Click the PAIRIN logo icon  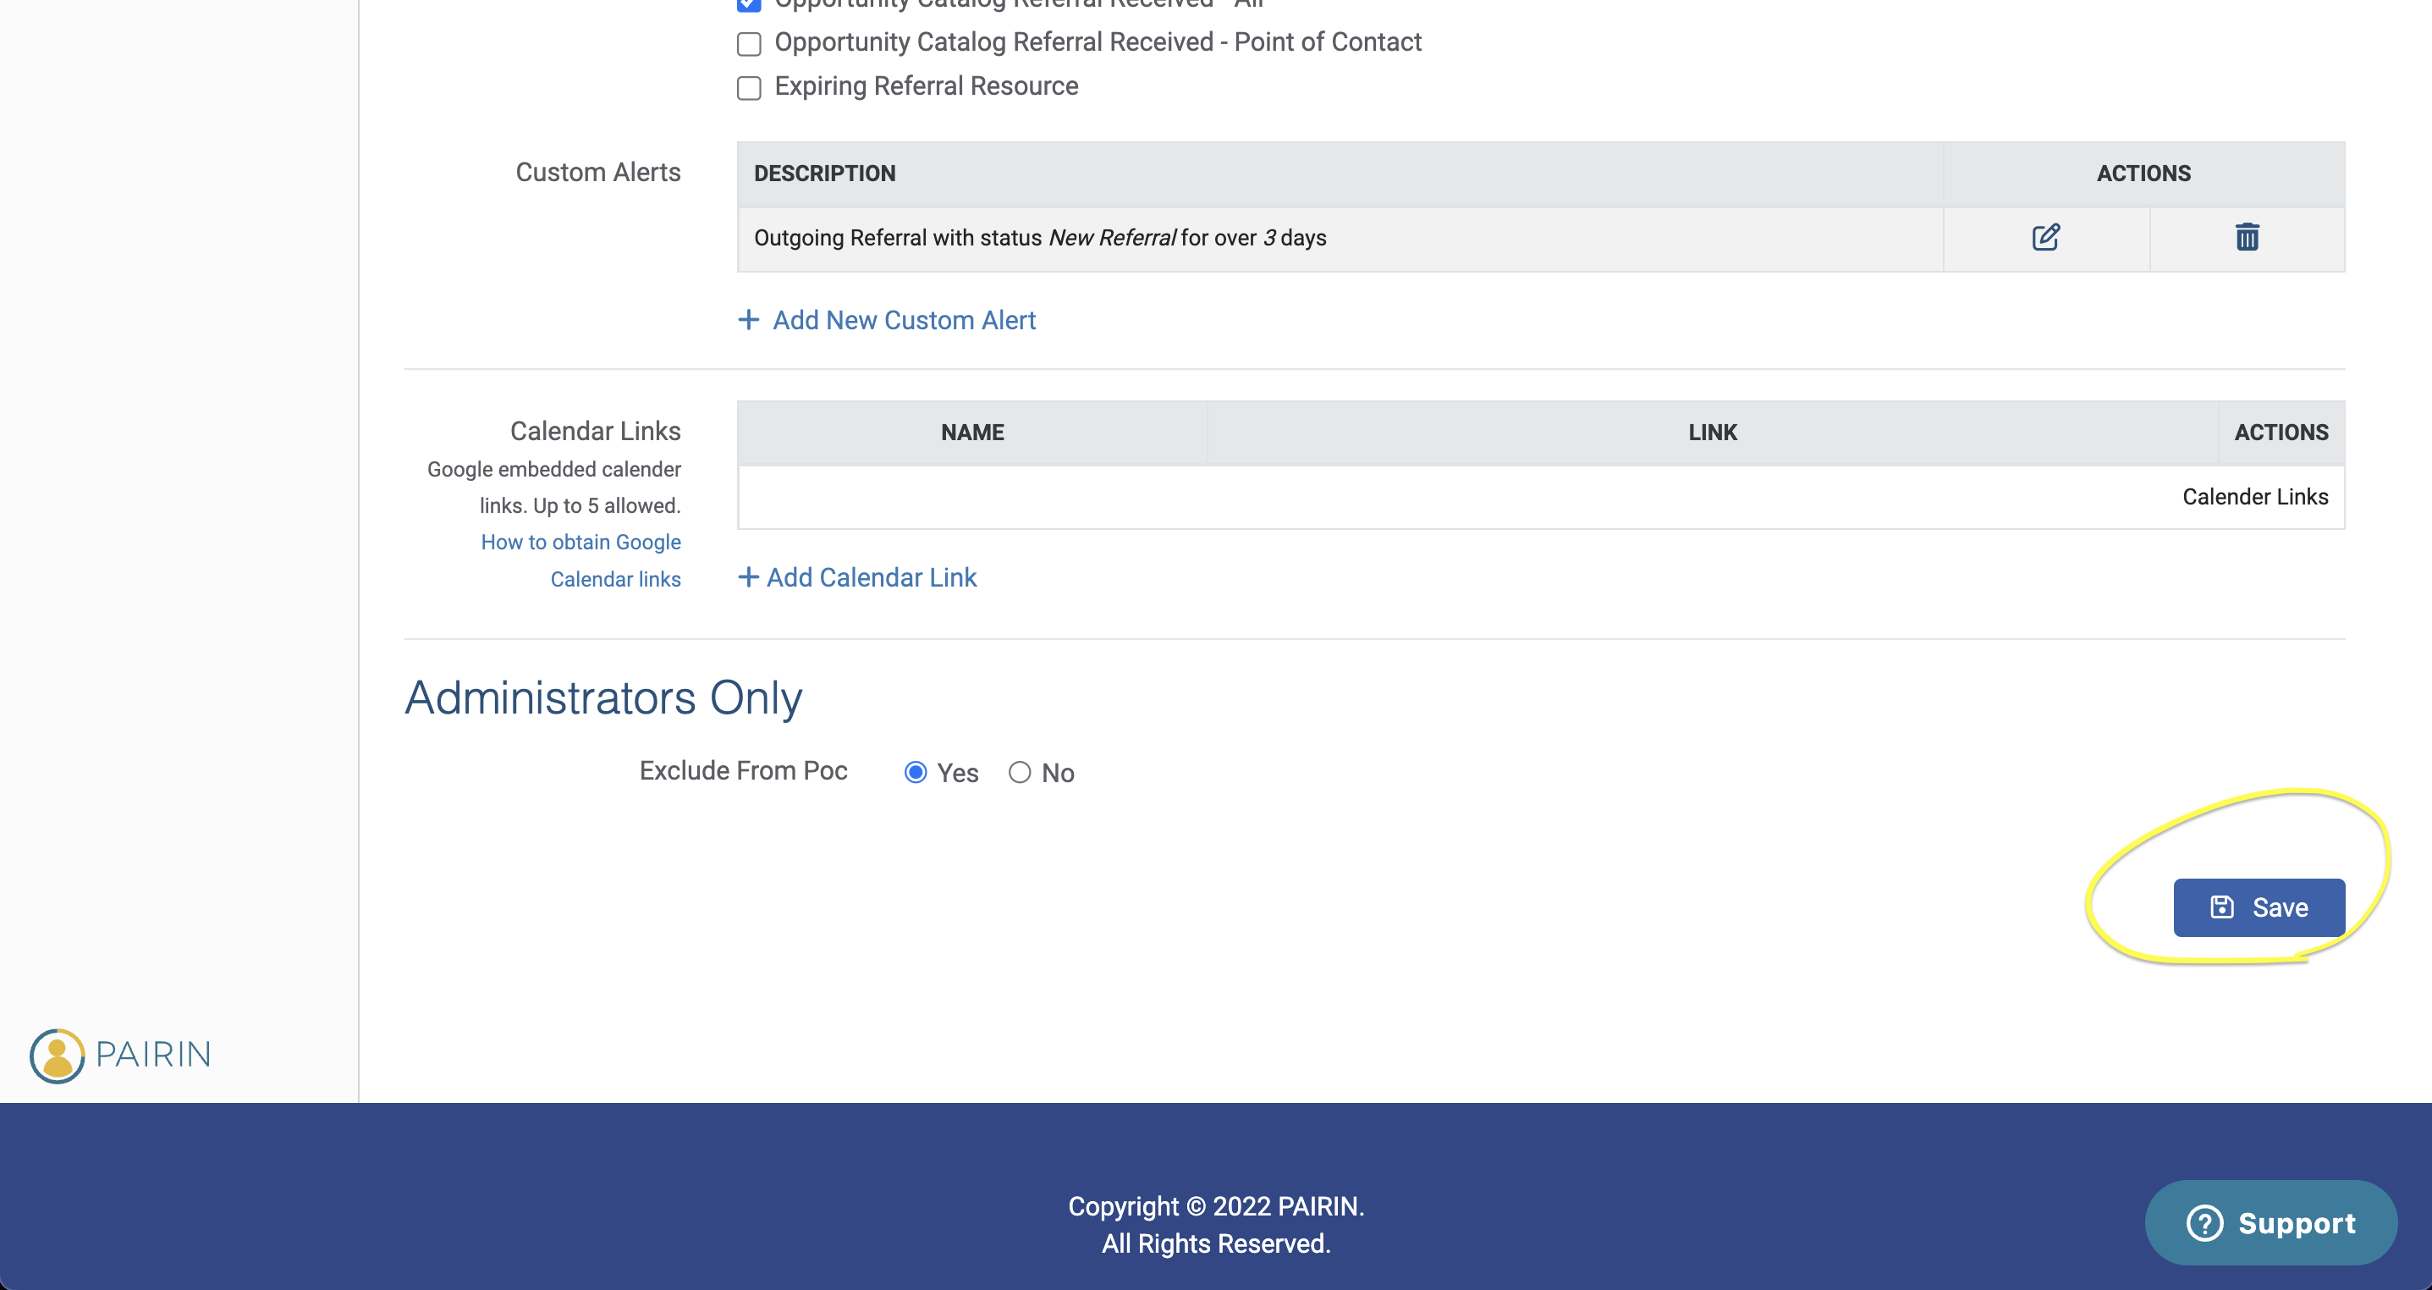coord(58,1055)
